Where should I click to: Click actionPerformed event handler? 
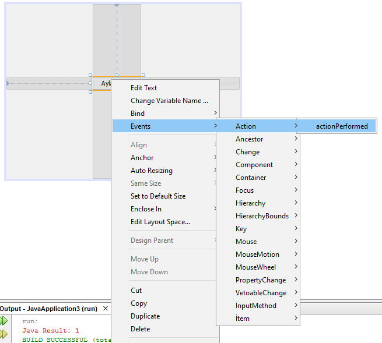click(337, 126)
